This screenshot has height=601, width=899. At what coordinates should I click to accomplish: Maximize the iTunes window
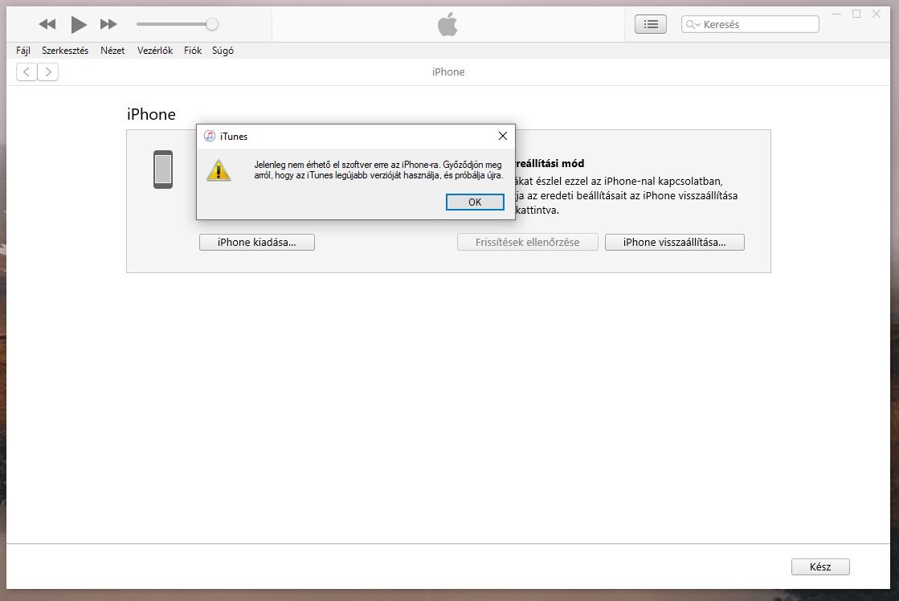pos(856,14)
